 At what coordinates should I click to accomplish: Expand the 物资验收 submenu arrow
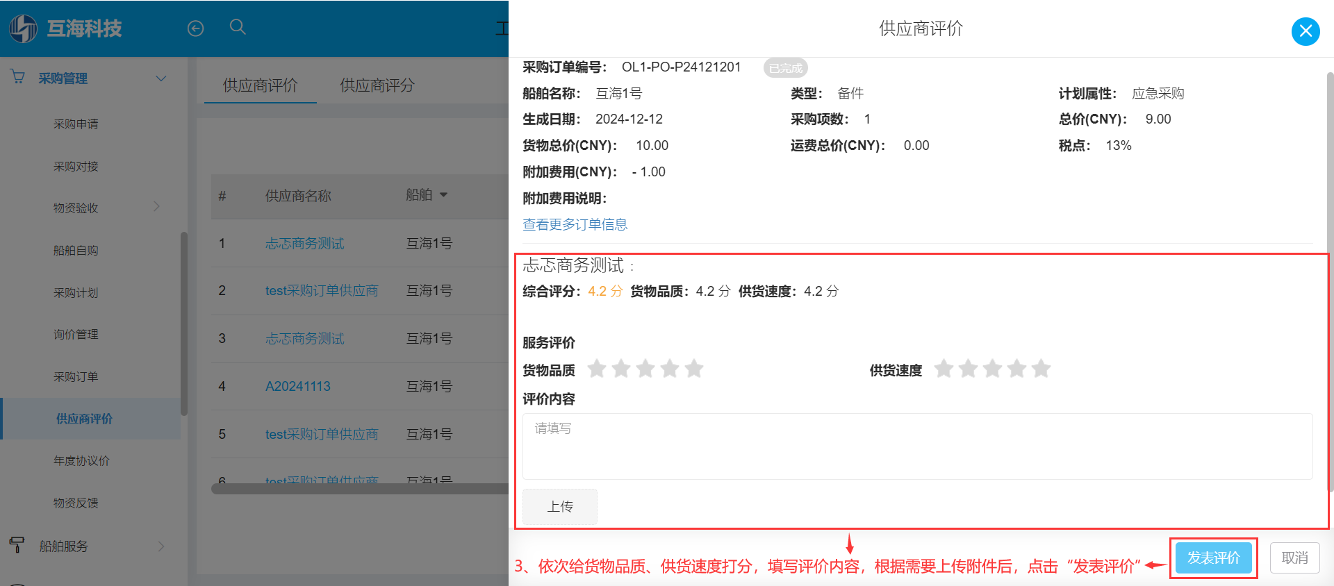pyautogui.click(x=157, y=206)
